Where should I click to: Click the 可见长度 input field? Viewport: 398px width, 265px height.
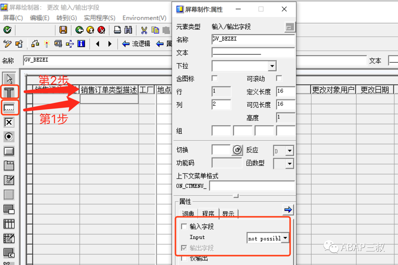[286, 104]
